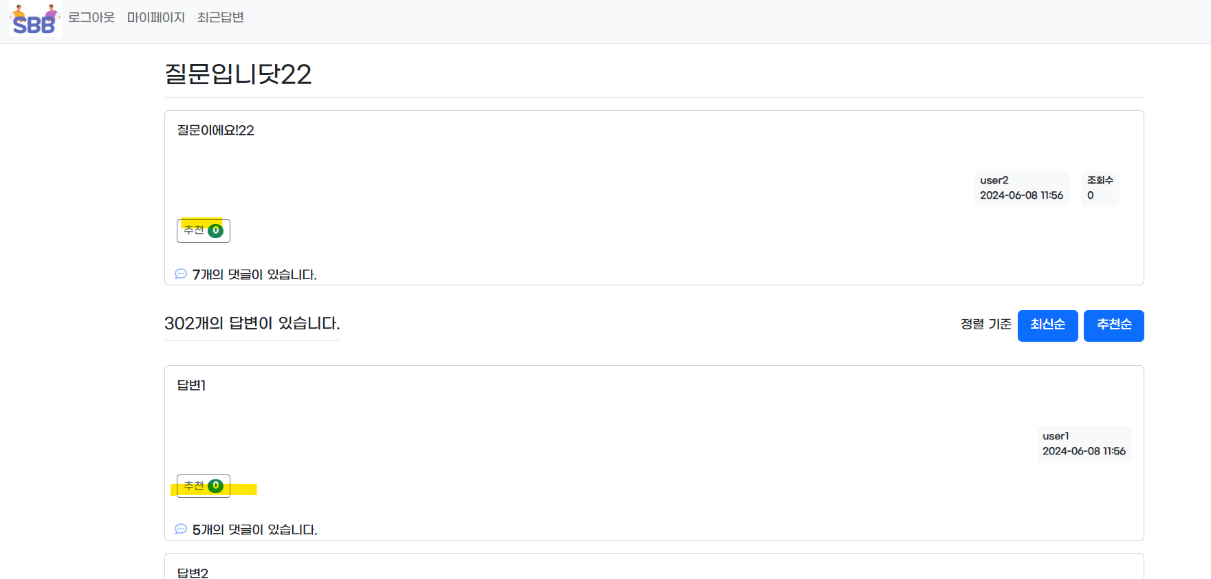Click the user1 author badge
Screen dimensions: 1211x579
click(x=1084, y=444)
